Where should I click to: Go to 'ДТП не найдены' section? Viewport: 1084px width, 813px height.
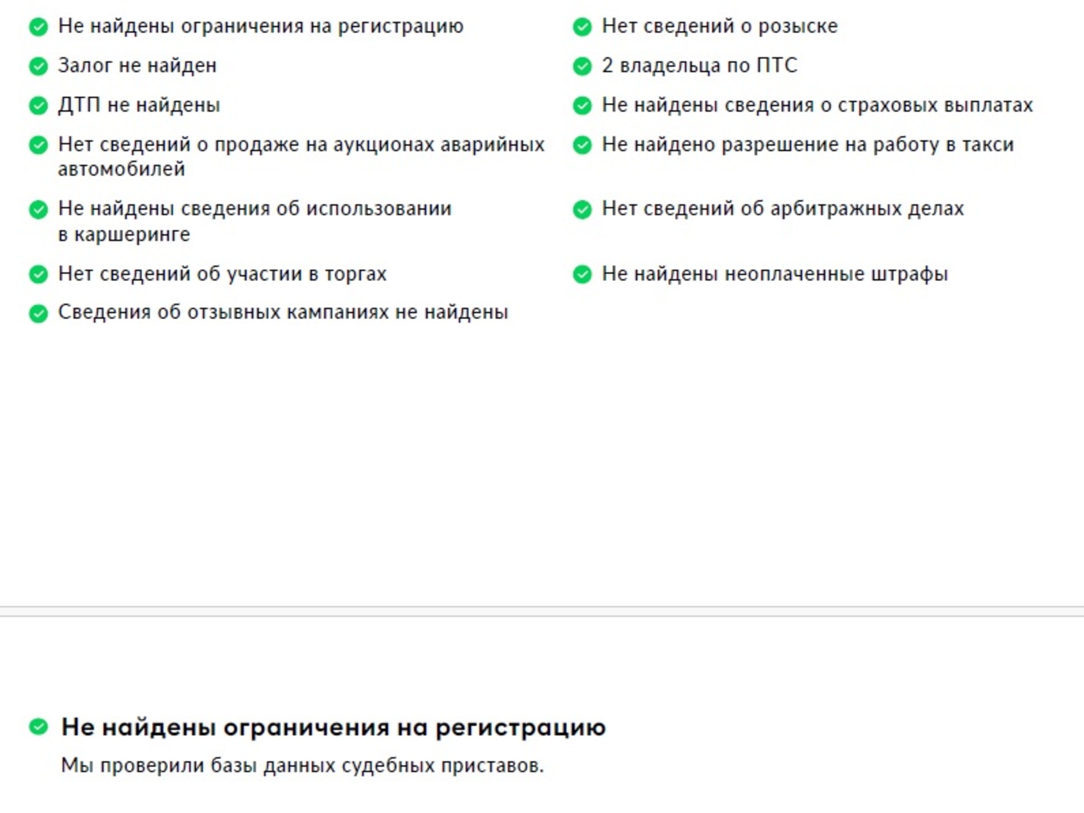coord(139,105)
